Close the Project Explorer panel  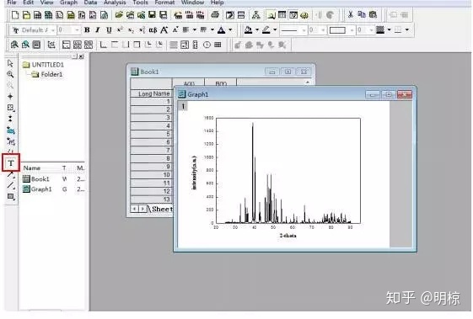81,56
